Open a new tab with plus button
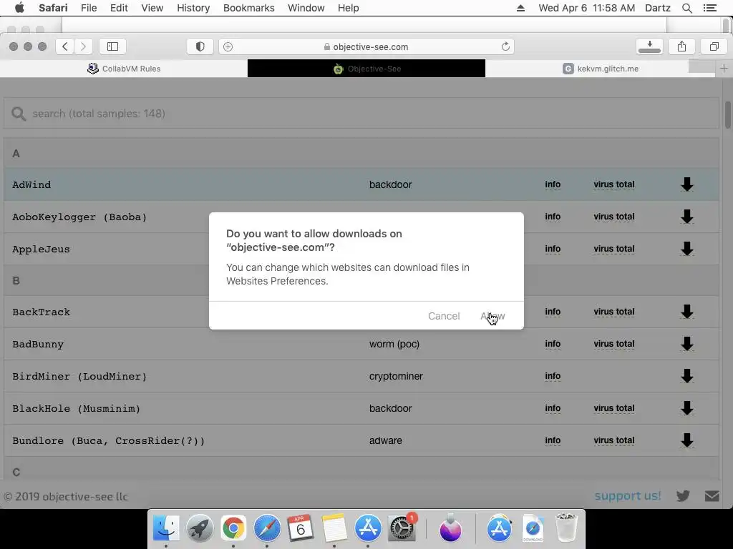733x549 pixels. [724, 69]
